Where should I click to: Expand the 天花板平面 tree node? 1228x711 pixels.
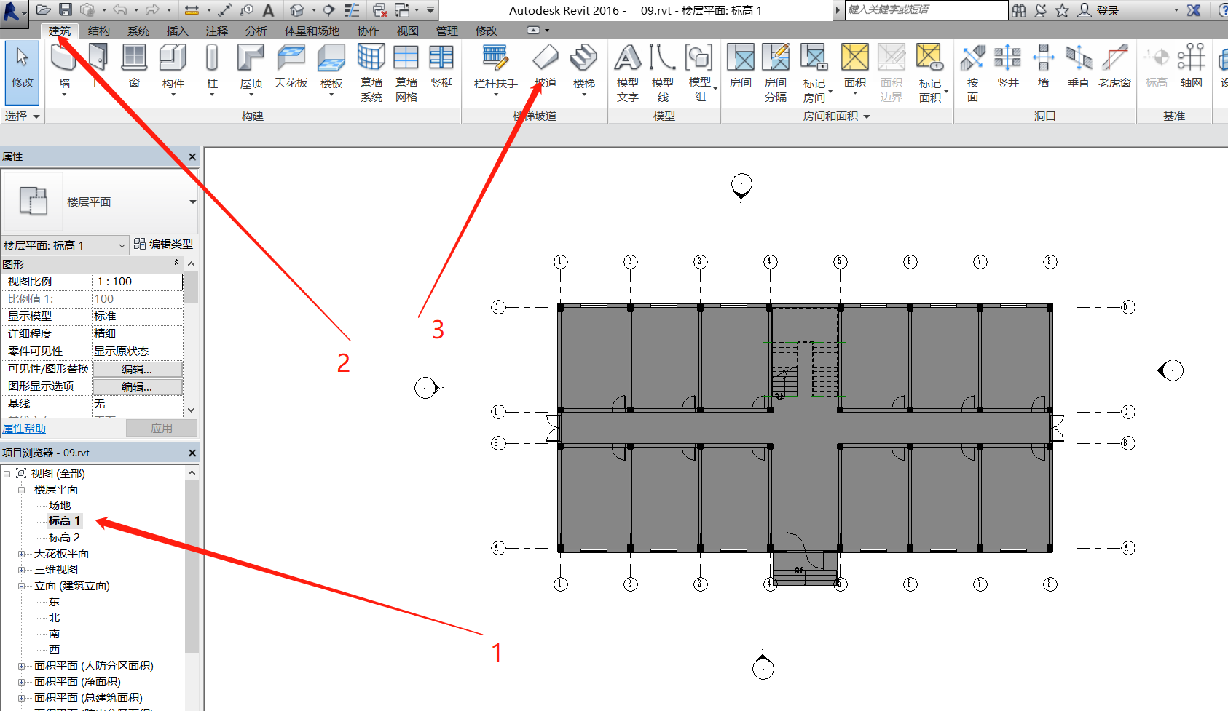(22, 554)
